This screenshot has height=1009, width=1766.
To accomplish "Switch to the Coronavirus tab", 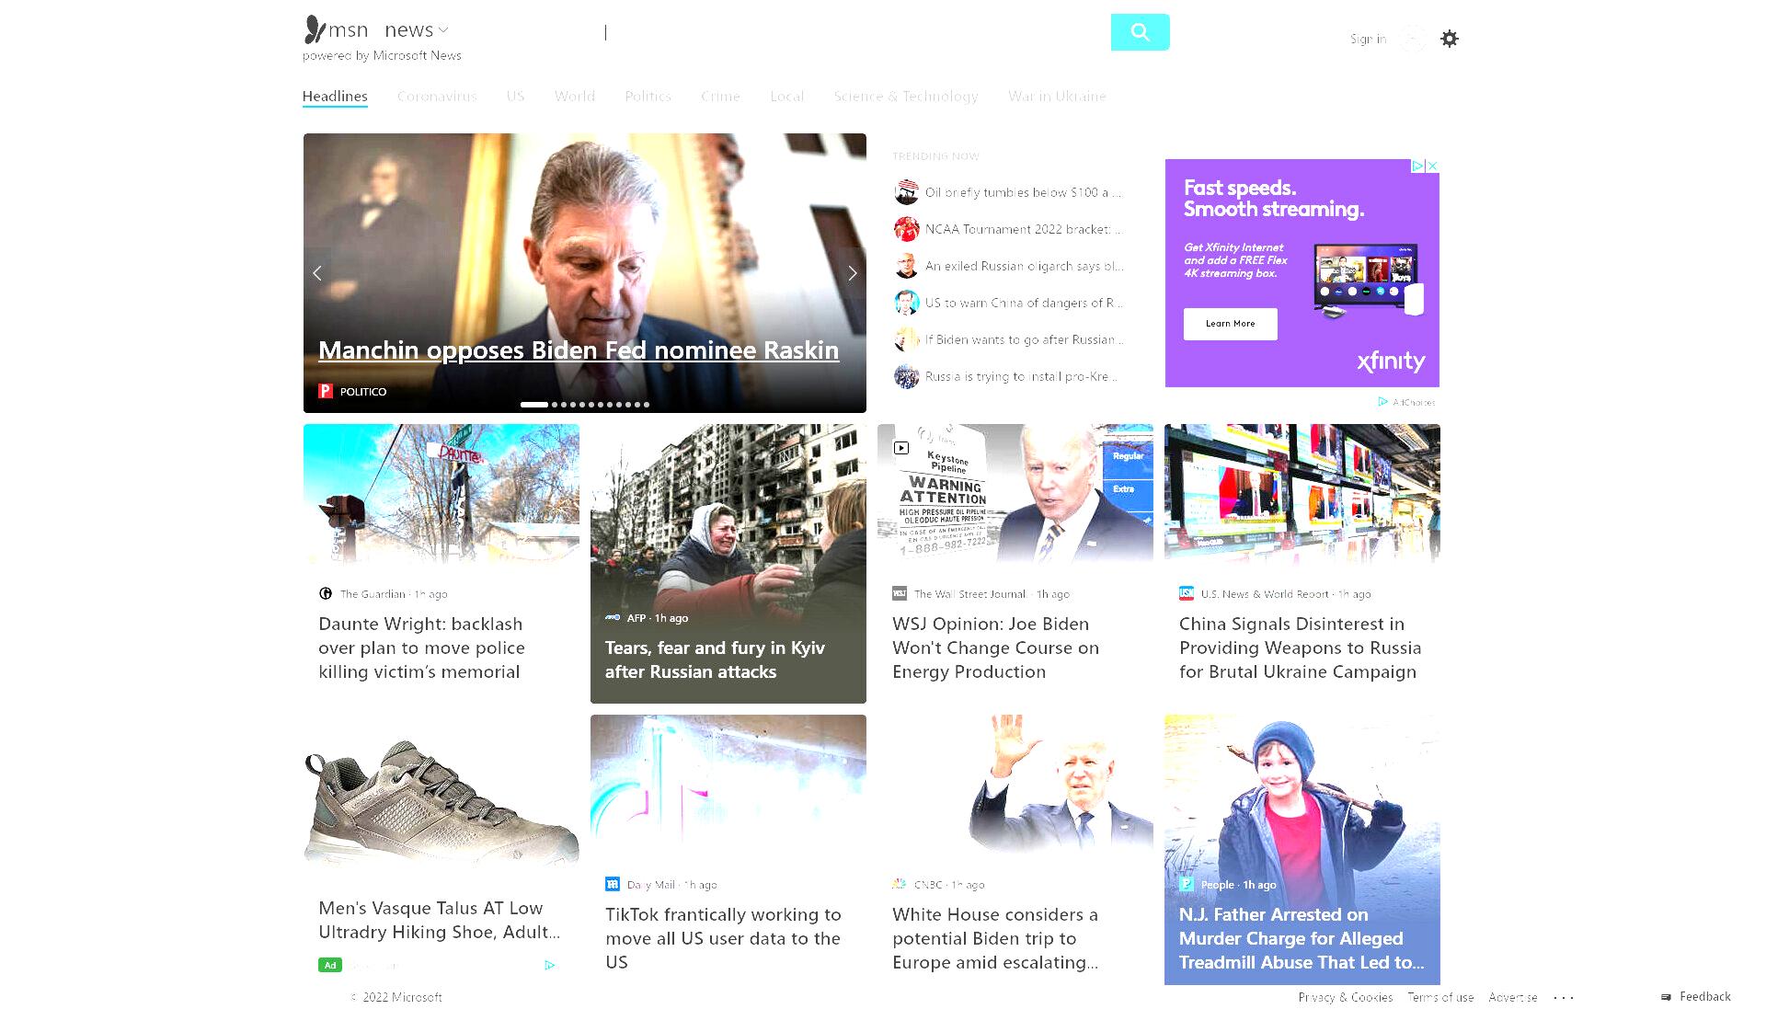I will point(437,97).
